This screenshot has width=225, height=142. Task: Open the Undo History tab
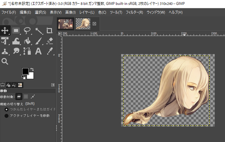(14, 85)
